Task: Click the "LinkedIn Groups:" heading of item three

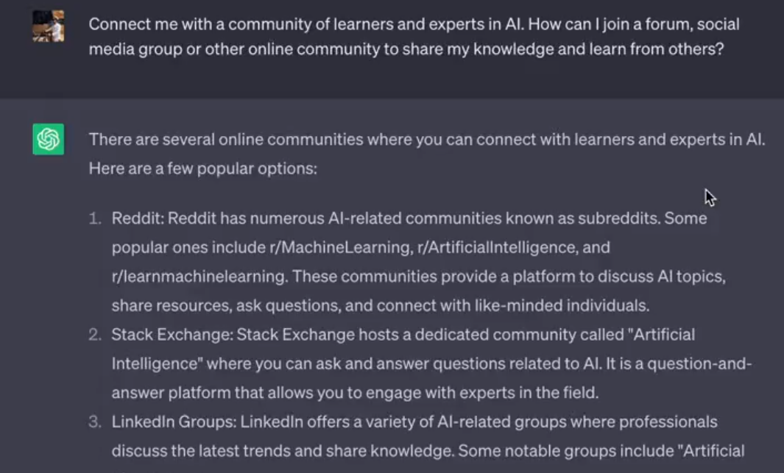Action: pyautogui.click(x=174, y=422)
